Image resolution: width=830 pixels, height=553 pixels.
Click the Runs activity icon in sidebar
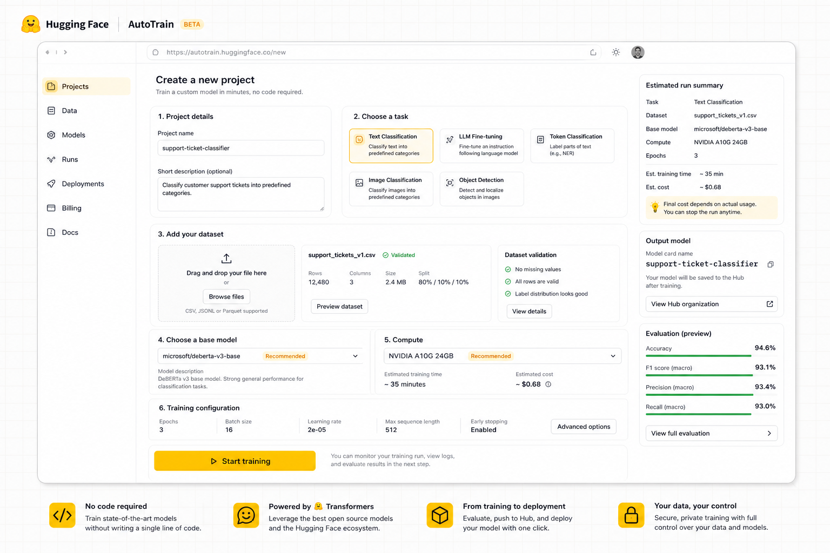(x=51, y=159)
